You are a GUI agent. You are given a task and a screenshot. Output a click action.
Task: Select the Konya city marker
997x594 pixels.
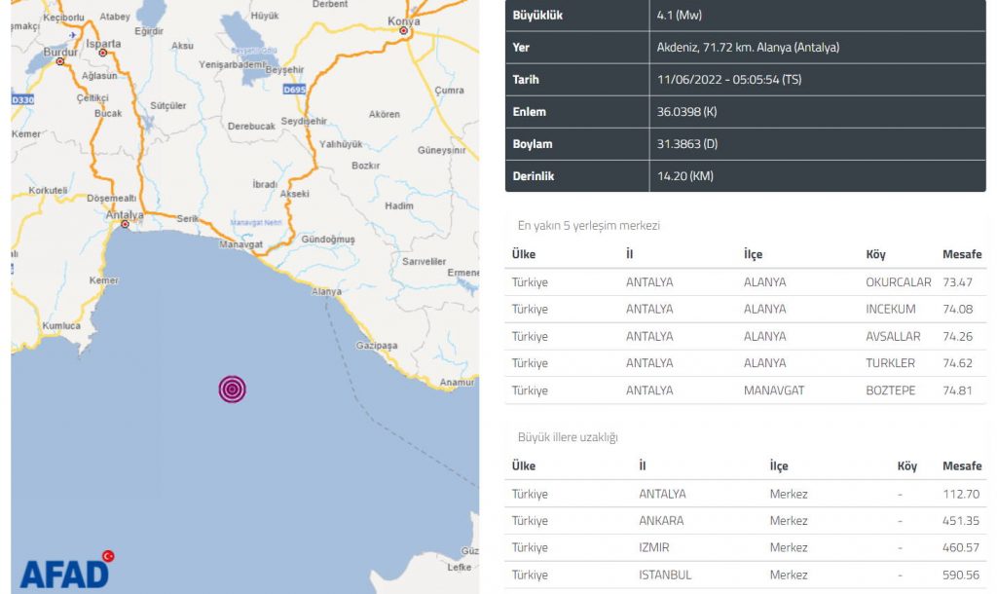(x=403, y=31)
